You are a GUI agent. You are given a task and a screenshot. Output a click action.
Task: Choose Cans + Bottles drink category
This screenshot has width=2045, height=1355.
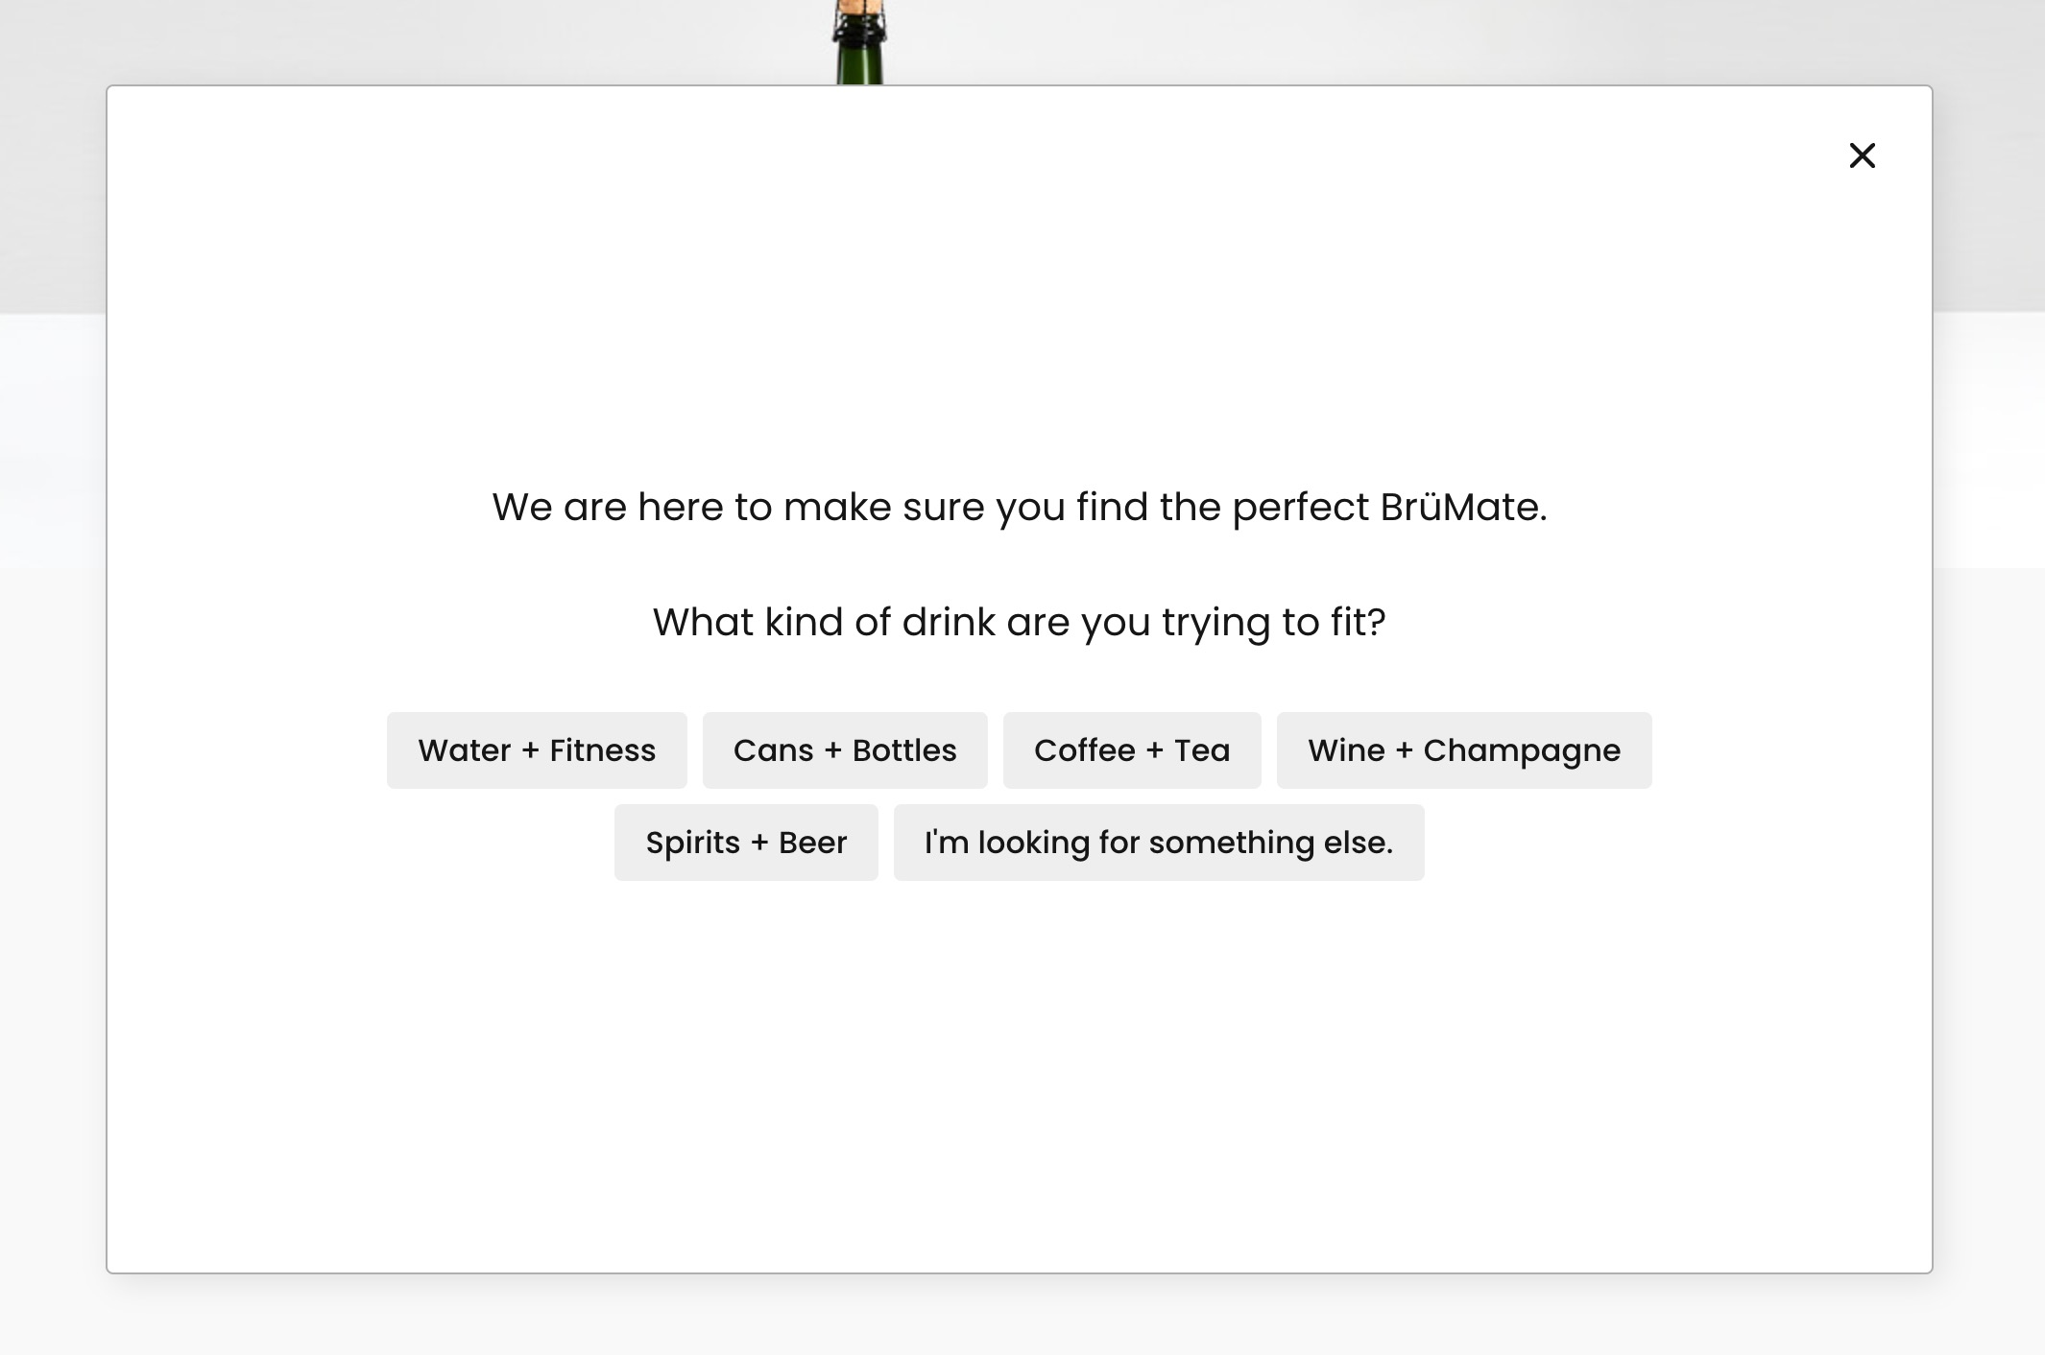click(845, 749)
